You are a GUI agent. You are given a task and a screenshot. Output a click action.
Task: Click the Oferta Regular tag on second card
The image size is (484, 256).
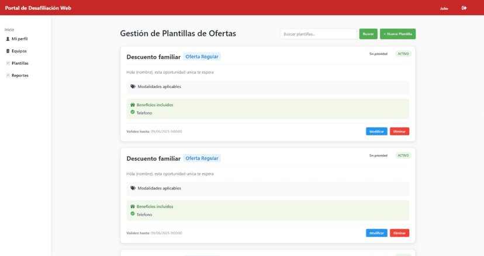click(202, 158)
